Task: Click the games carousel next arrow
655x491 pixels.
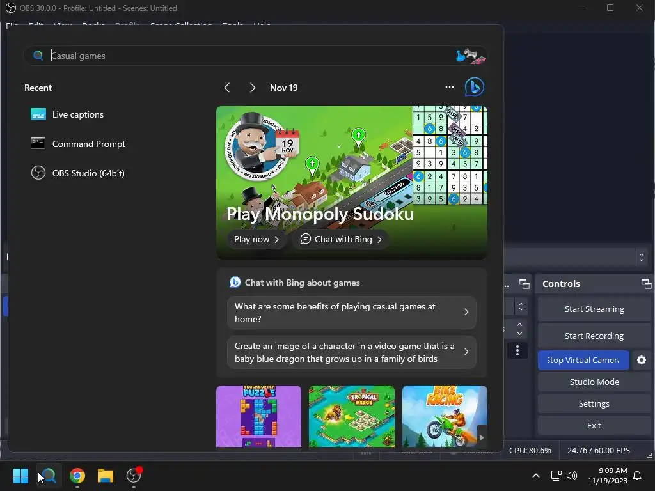Action: click(x=482, y=437)
